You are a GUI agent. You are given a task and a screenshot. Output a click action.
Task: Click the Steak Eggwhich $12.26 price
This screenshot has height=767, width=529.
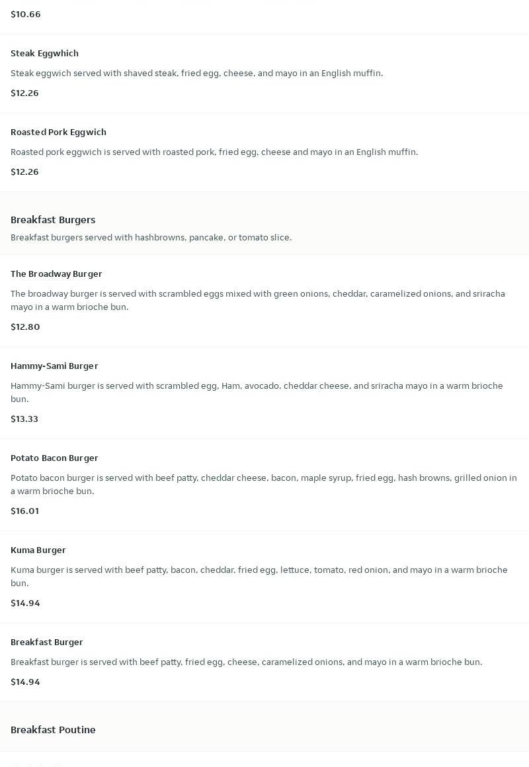tap(24, 93)
